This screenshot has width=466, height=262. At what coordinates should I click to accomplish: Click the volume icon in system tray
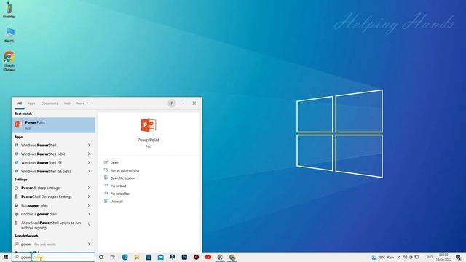tap(405, 257)
